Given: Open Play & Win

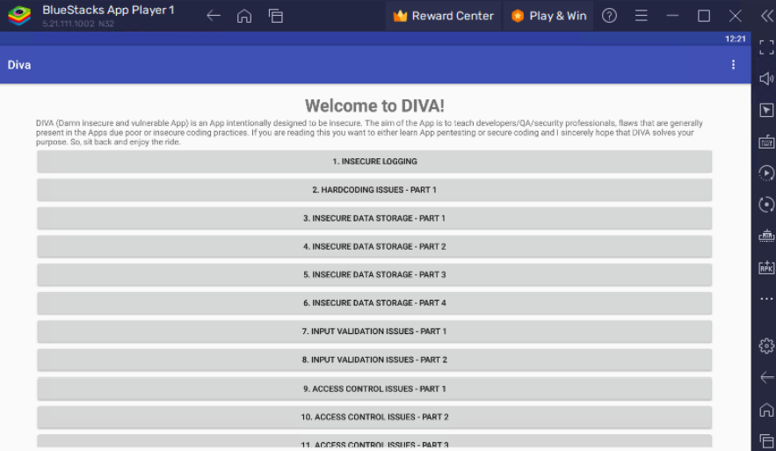Looking at the screenshot, I should click(x=548, y=16).
